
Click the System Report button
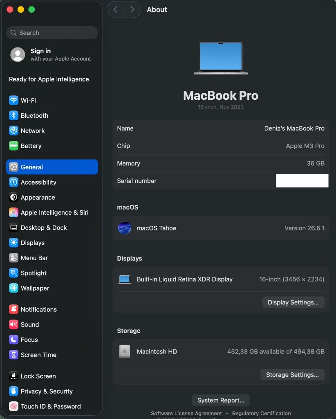(221, 400)
